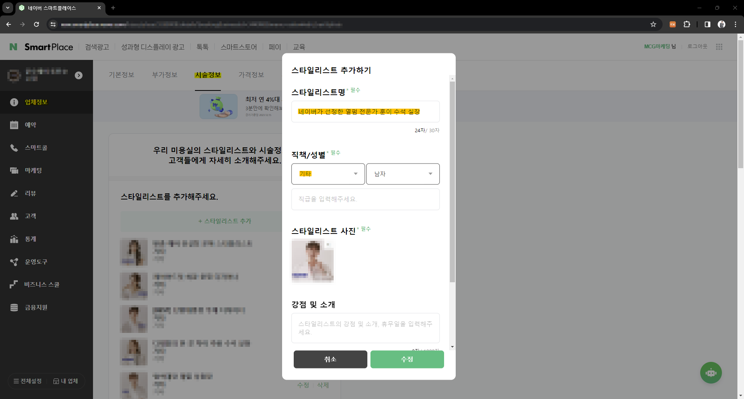Open 페이 in the top menu
The height and width of the screenshot is (399, 744).
pos(275,47)
